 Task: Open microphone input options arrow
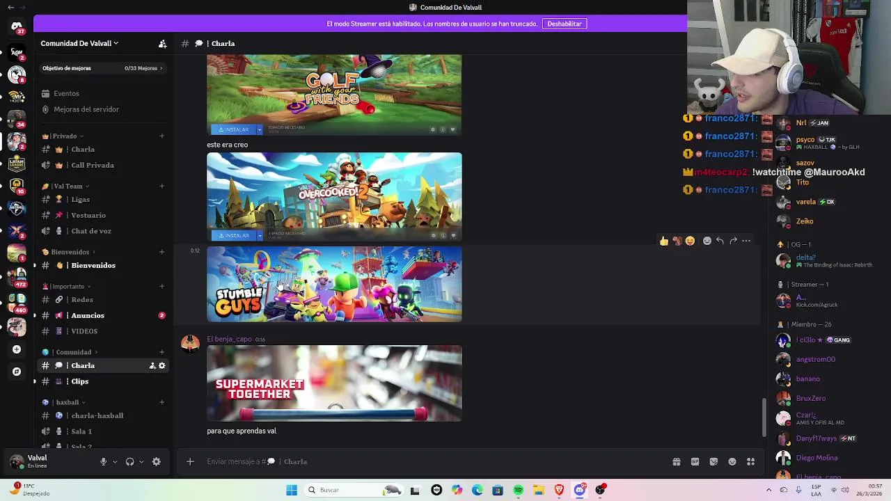pos(115,461)
